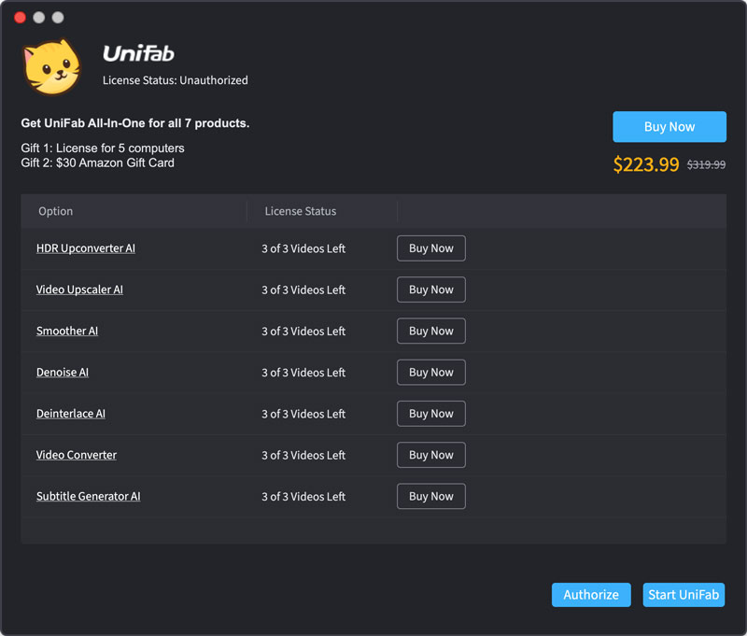Screen dimensions: 747x636
Task: Click the License Status column header
Action: click(x=301, y=211)
